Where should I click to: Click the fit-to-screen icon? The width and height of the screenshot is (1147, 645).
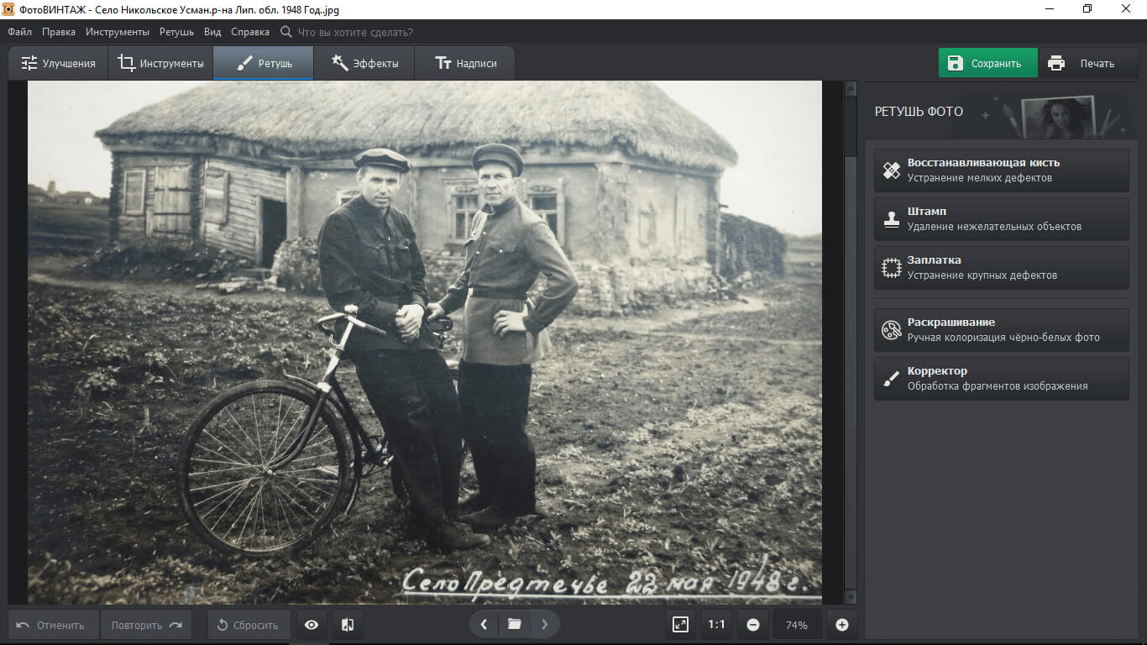[x=680, y=625]
